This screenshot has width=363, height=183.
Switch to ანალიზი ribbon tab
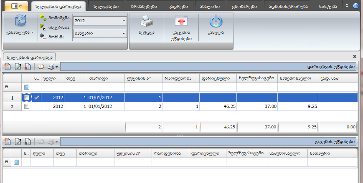point(210,7)
